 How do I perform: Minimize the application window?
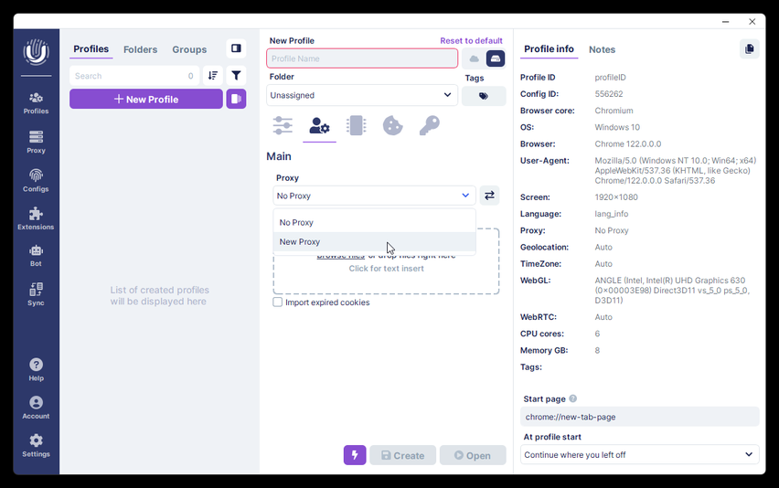coord(725,21)
